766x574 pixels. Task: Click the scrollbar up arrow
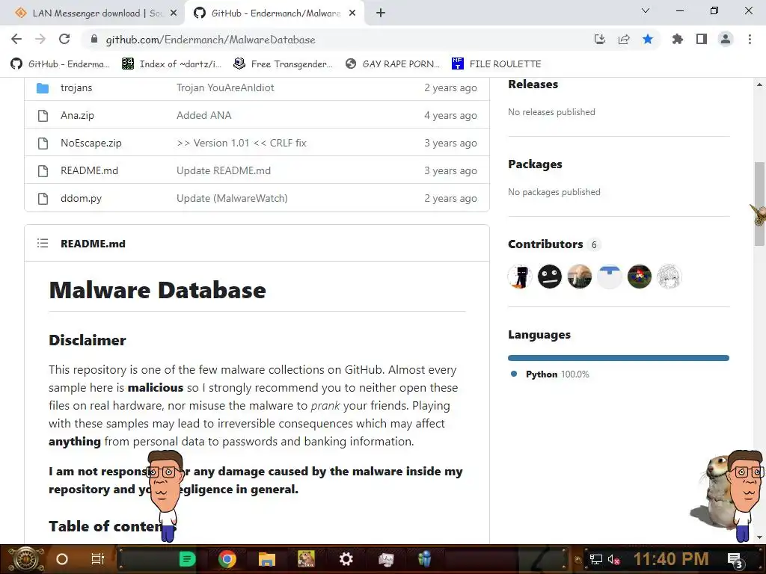click(759, 84)
